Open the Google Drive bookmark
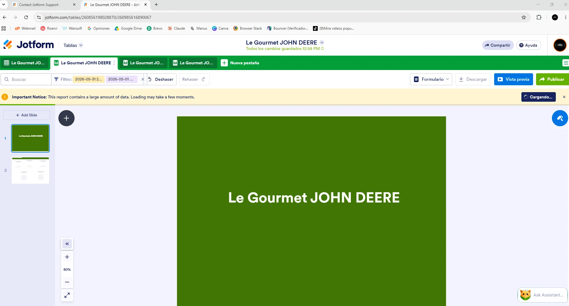569x306 pixels. click(x=128, y=28)
